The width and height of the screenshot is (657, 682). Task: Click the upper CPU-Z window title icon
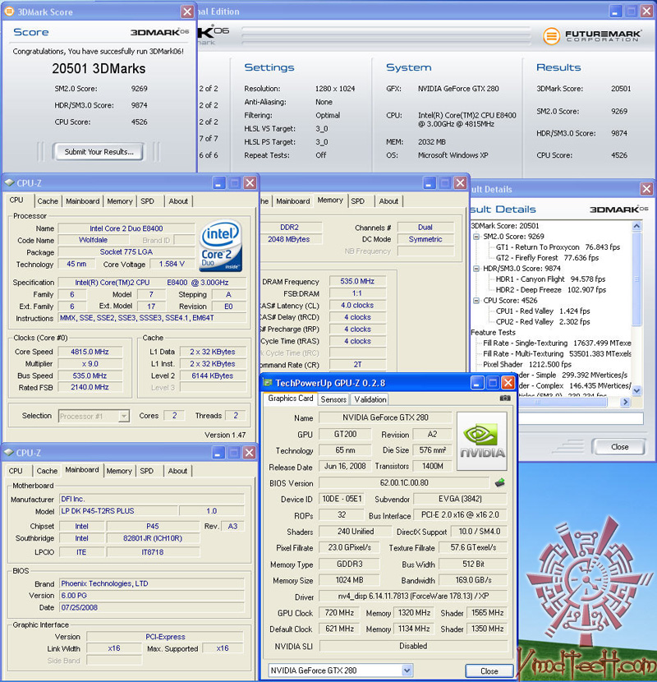pos(9,182)
